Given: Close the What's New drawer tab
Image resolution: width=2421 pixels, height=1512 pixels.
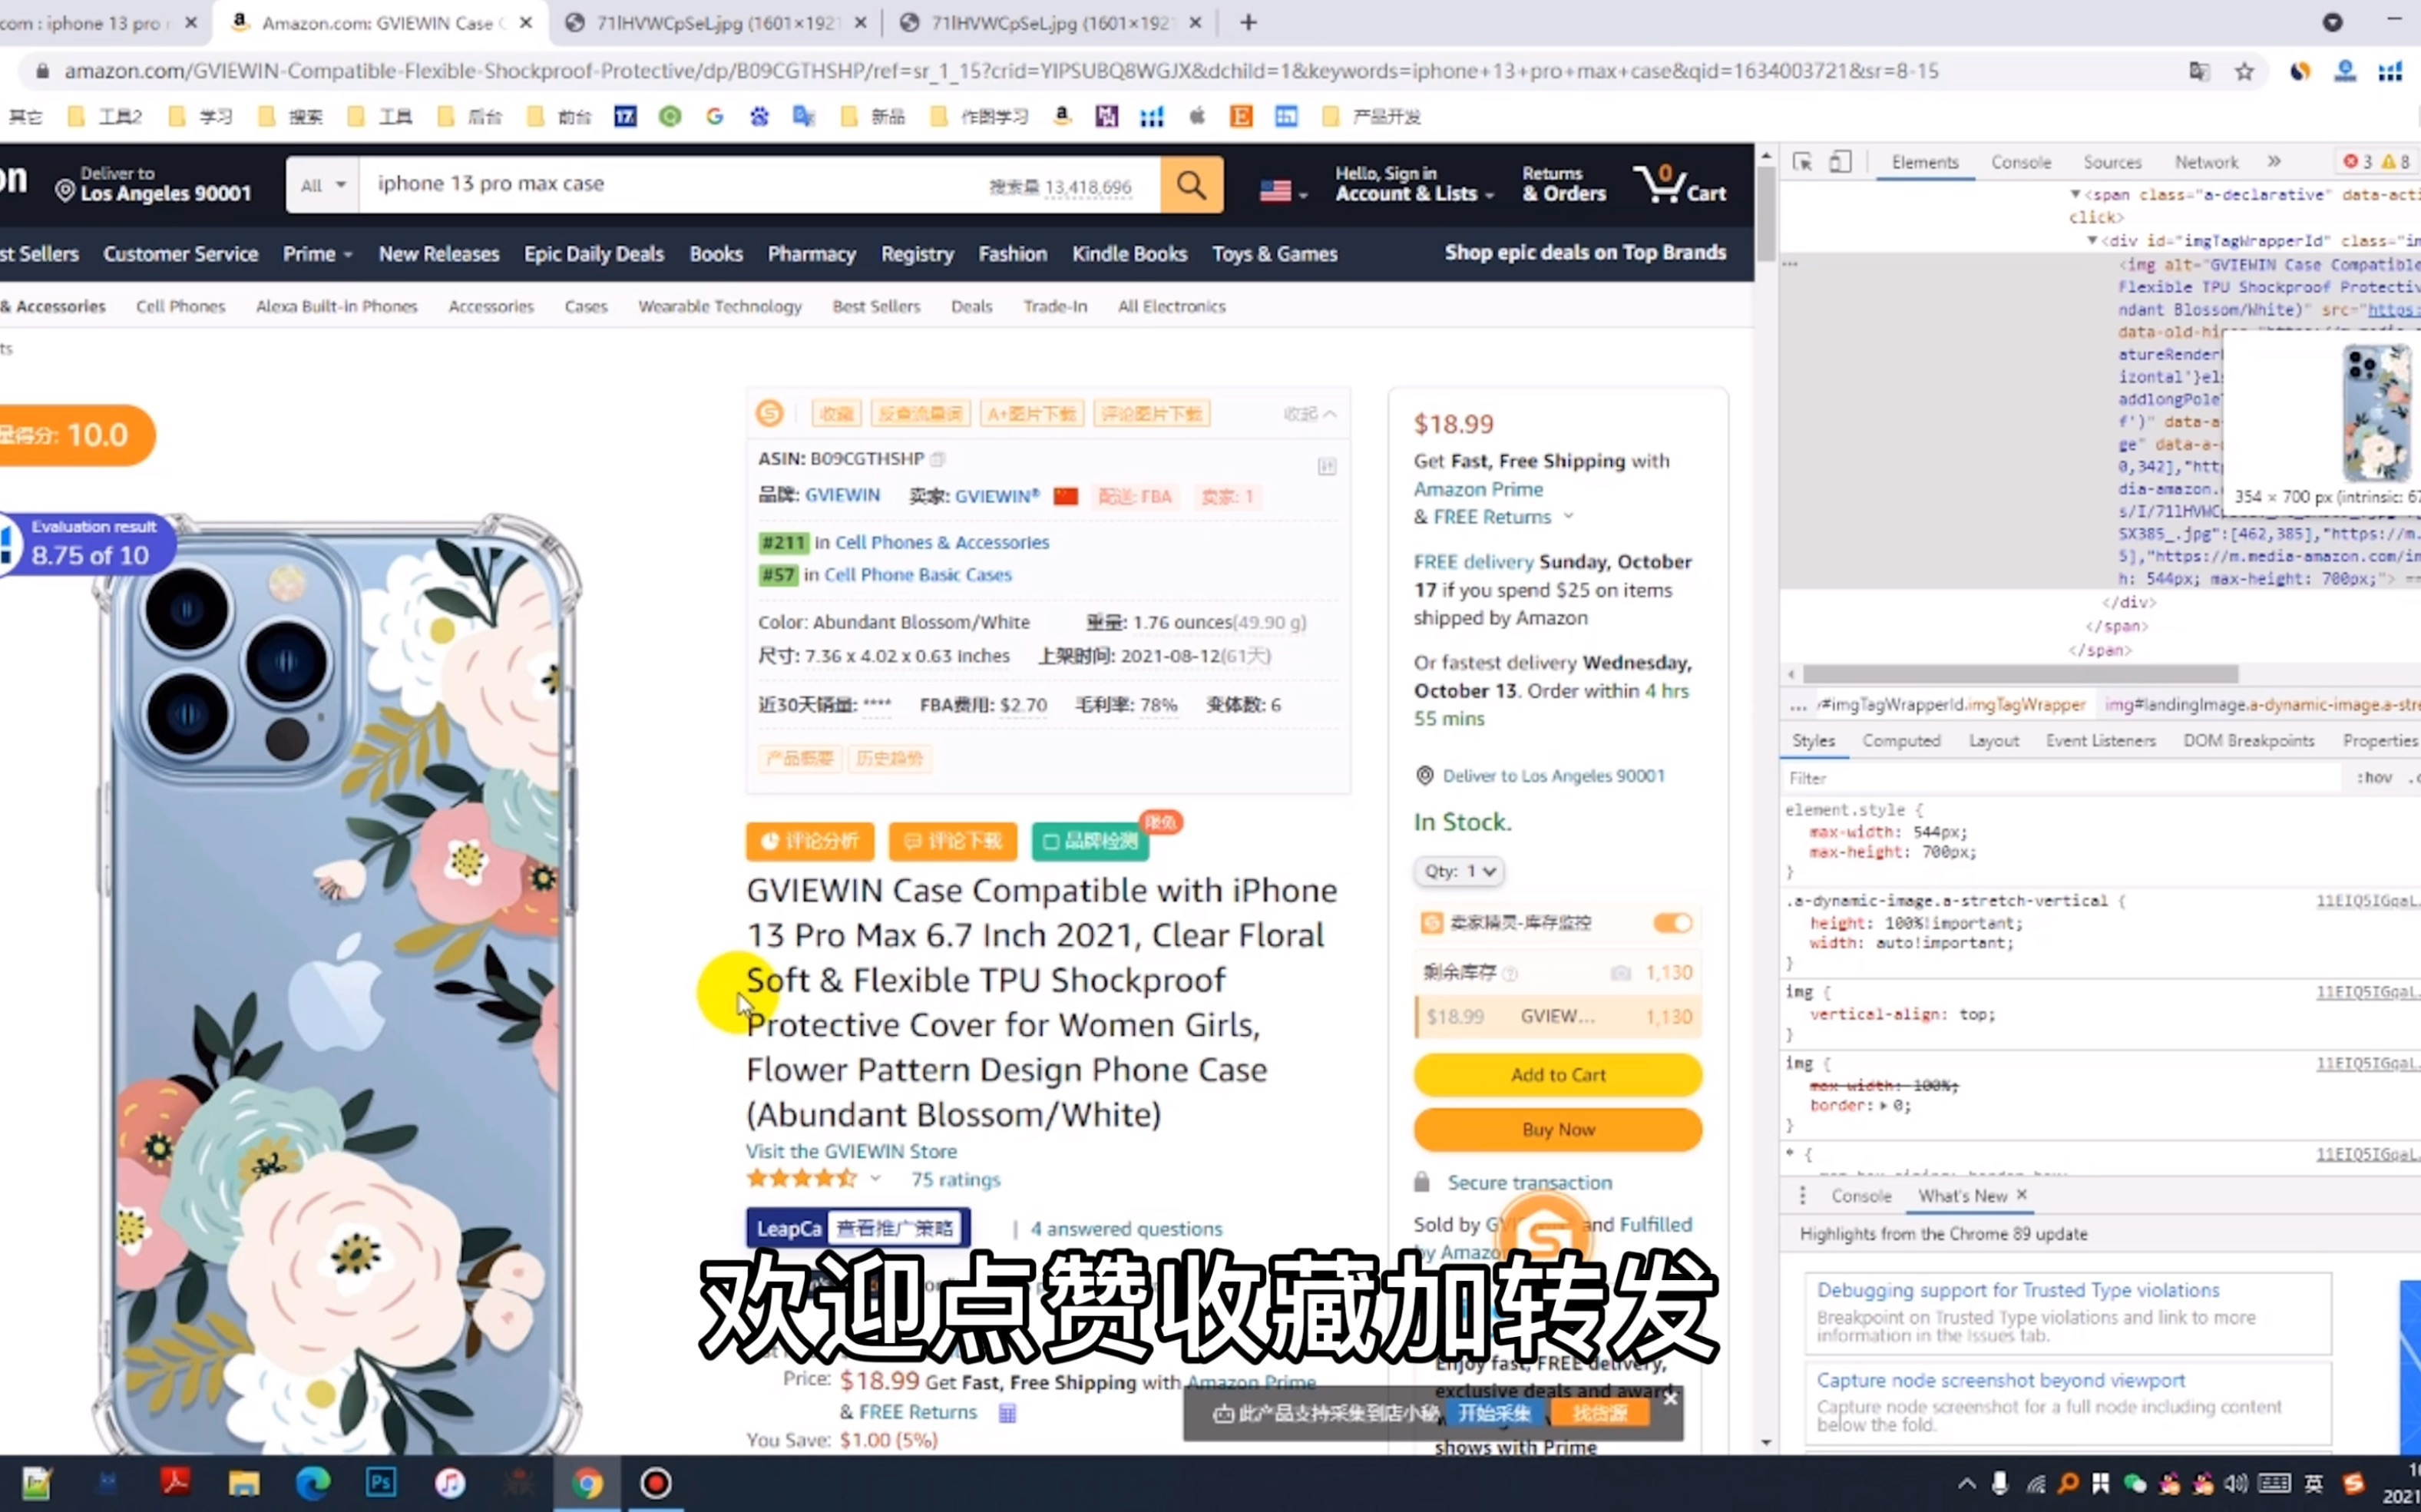Looking at the screenshot, I should pos(2022,1195).
